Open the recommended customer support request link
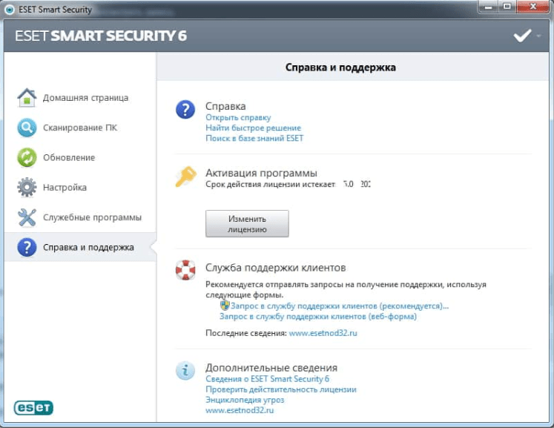 point(340,306)
